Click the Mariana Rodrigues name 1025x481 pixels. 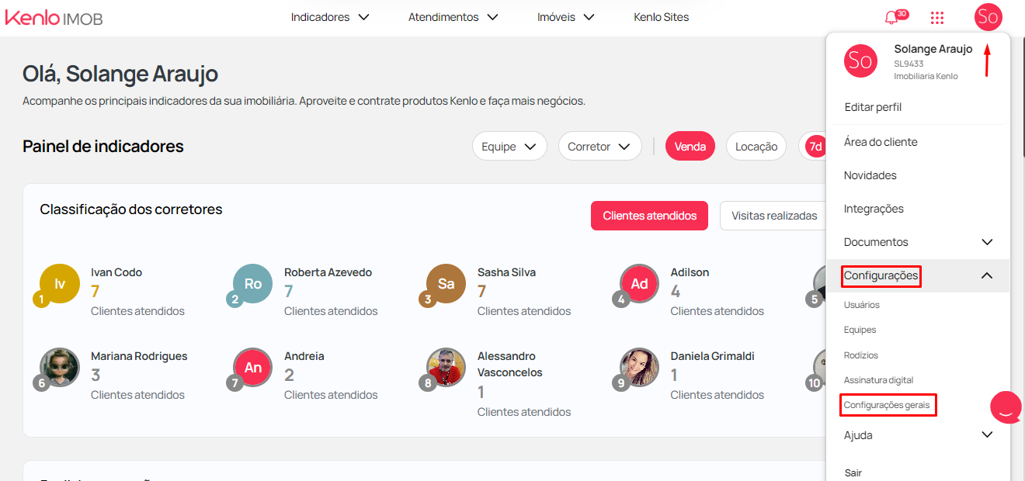(139, 356)
